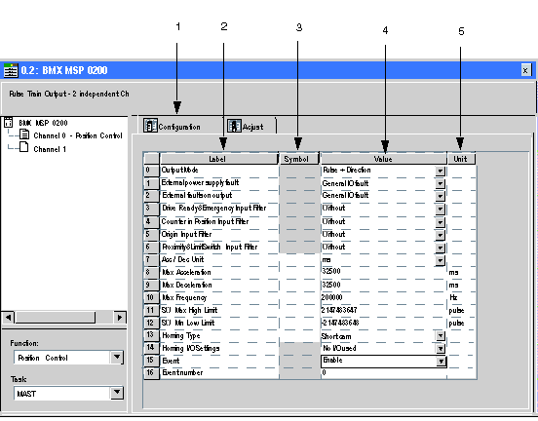Open the External power supply fault dropdown
538x421 pixels.
tap(440, 183)
